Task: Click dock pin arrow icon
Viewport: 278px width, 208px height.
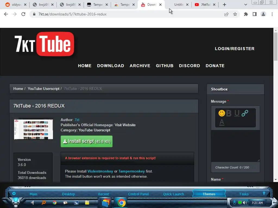Action: point(264,193)
